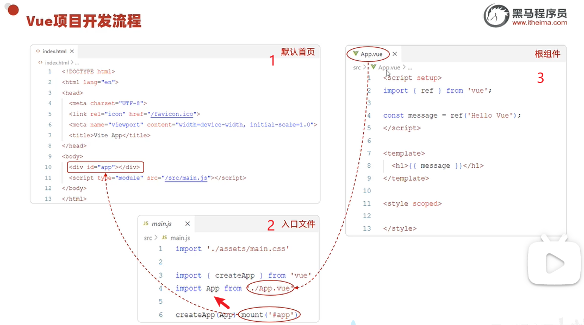
Task: Click the red record dot top left
Action: tap(13, 10)
